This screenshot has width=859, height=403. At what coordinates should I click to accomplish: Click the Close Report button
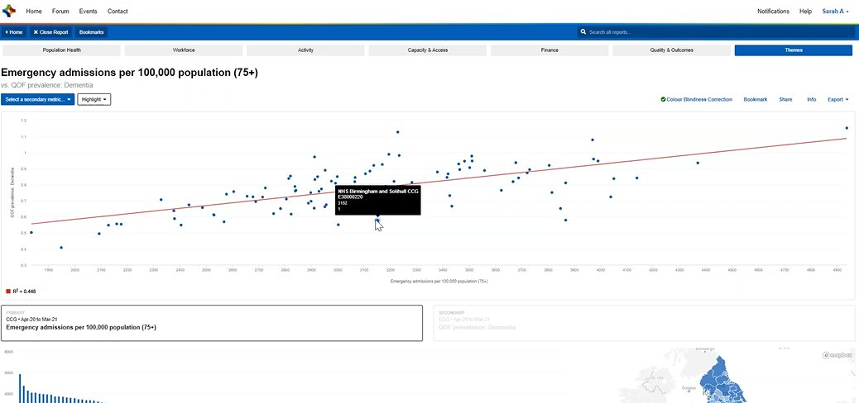(51, 32)
